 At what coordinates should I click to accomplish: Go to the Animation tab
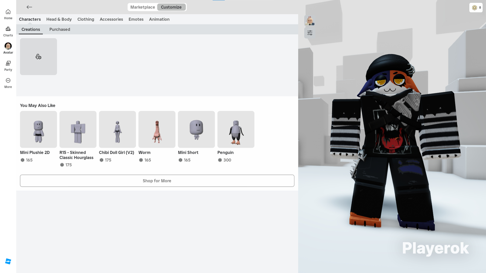pos(159,19)
